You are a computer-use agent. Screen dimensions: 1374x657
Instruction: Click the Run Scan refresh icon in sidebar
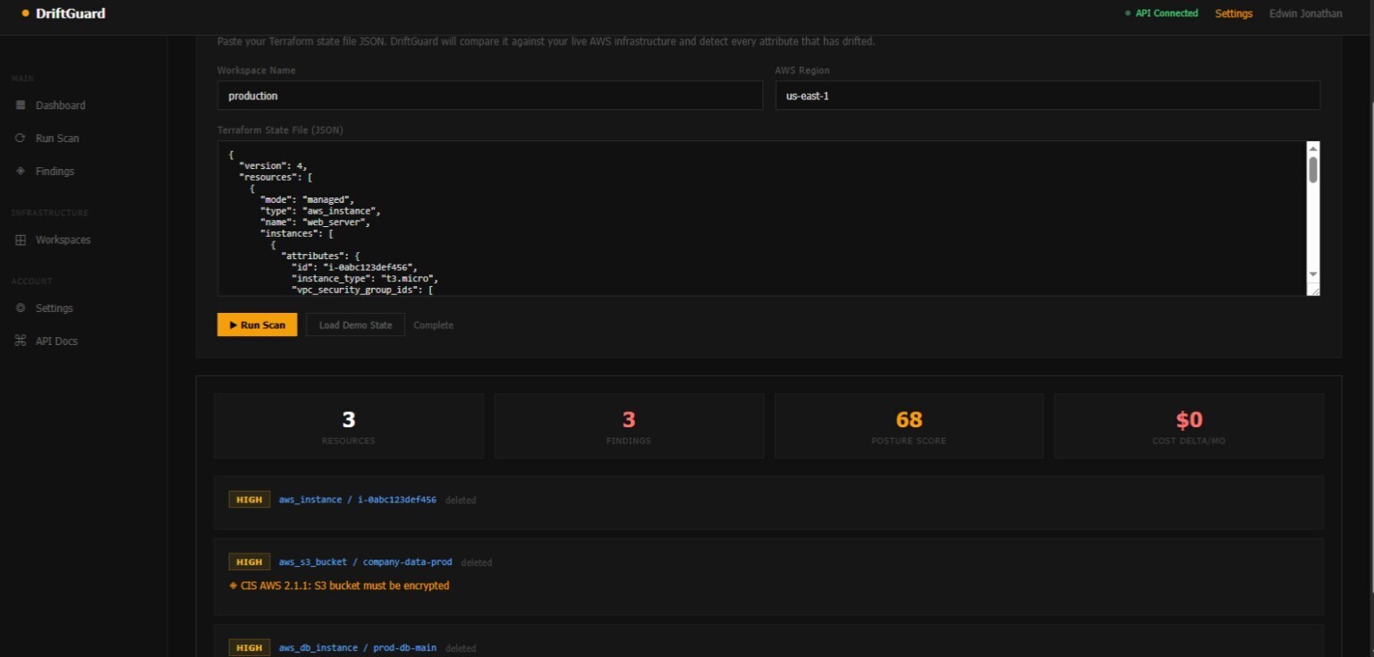pos(21,139)
